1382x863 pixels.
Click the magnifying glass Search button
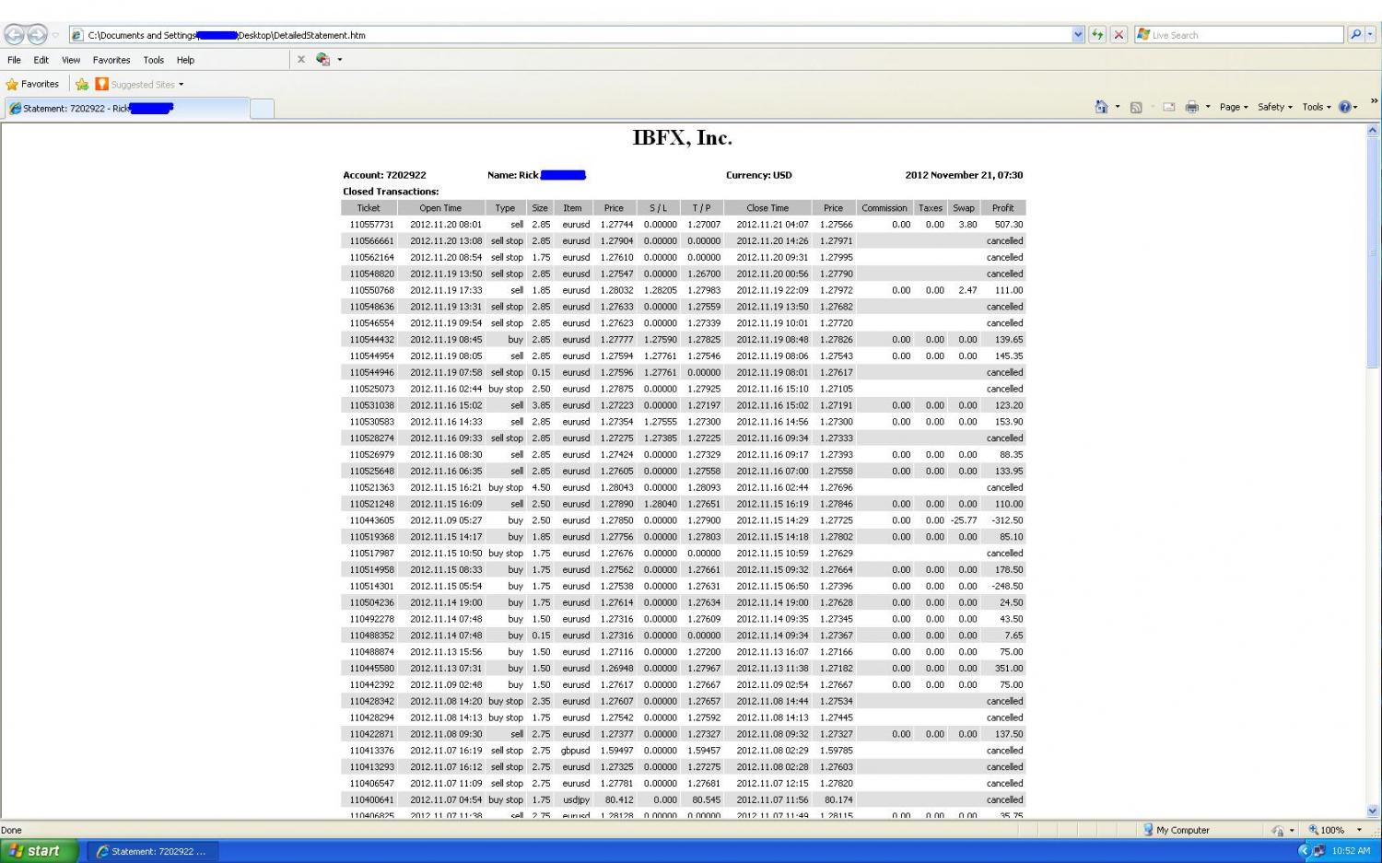coord(1355,35)
